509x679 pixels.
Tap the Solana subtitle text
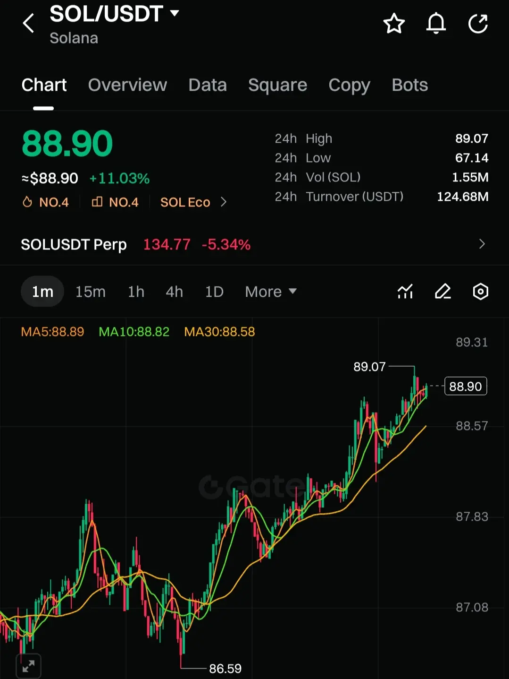pyautogui.click(x=74, y=38)
